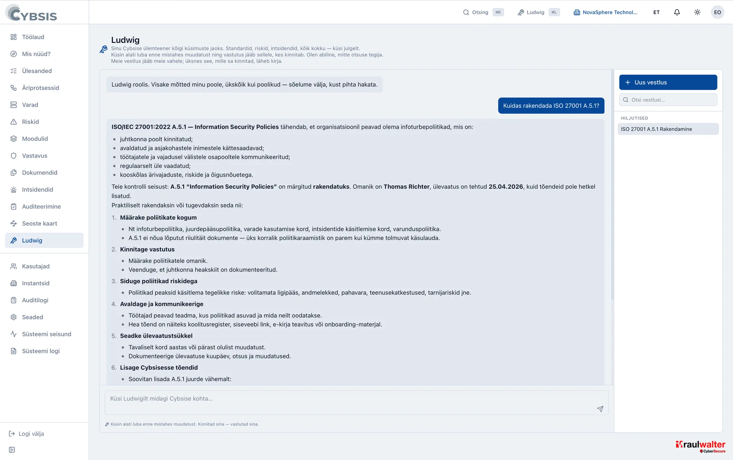Select Kasutajad menu entry
The image size is (733, 460).
pos(44,266)
